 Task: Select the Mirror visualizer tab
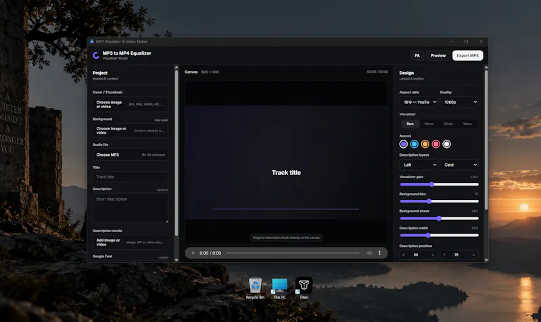pos(429,124)
